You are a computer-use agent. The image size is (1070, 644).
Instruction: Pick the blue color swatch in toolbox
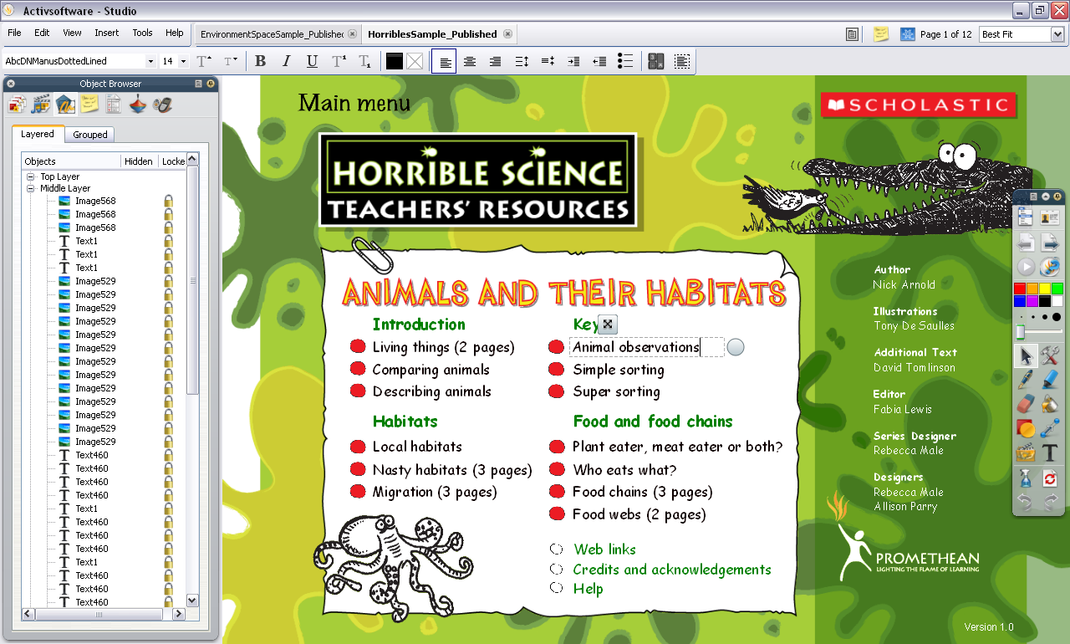(x=1020, y=301)
